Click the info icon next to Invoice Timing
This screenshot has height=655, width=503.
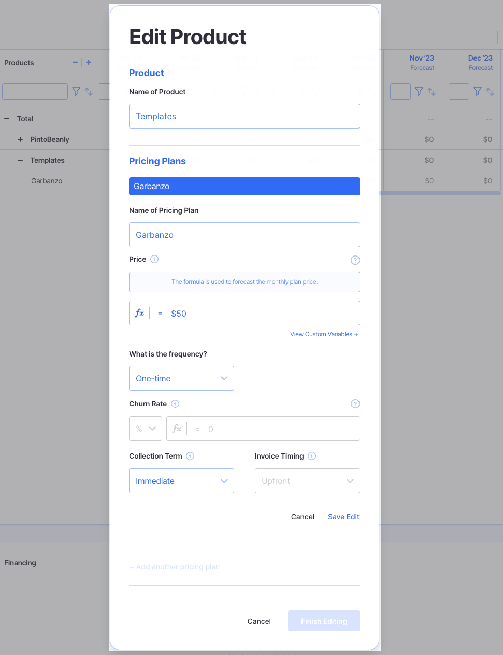312,456
